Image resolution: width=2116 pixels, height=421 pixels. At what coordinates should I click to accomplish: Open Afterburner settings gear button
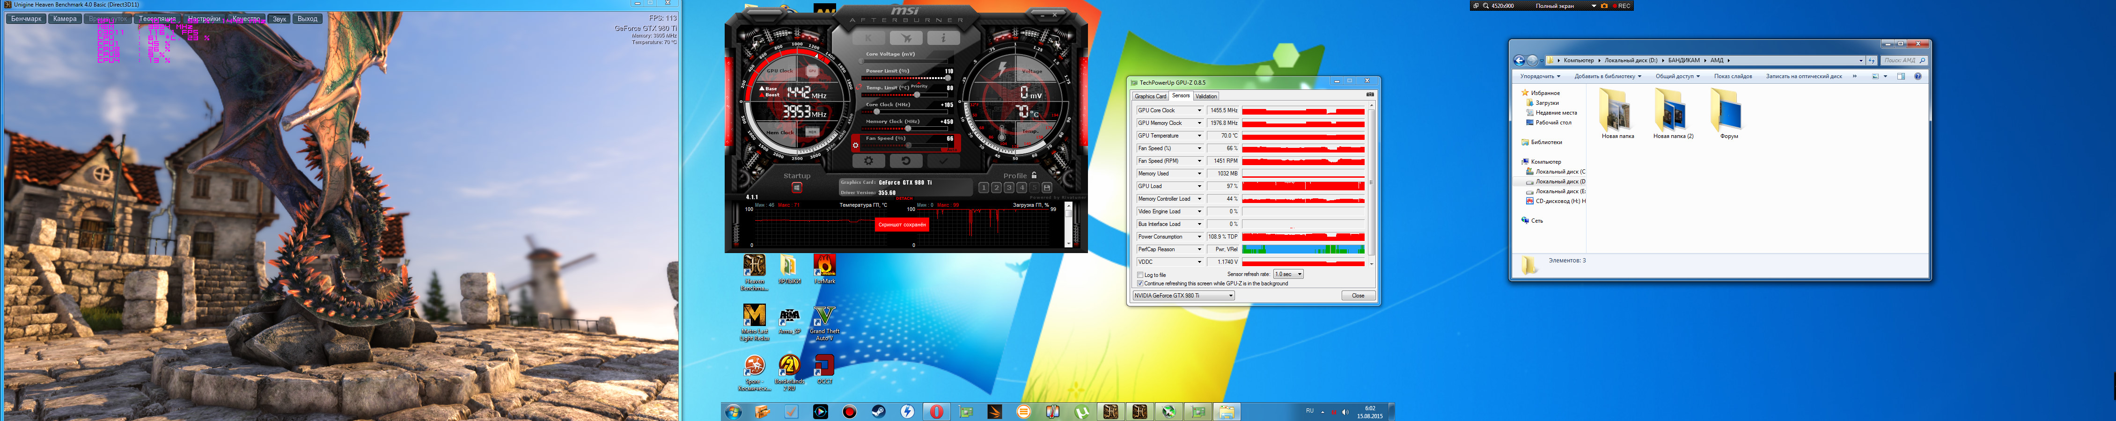[868, 161]
